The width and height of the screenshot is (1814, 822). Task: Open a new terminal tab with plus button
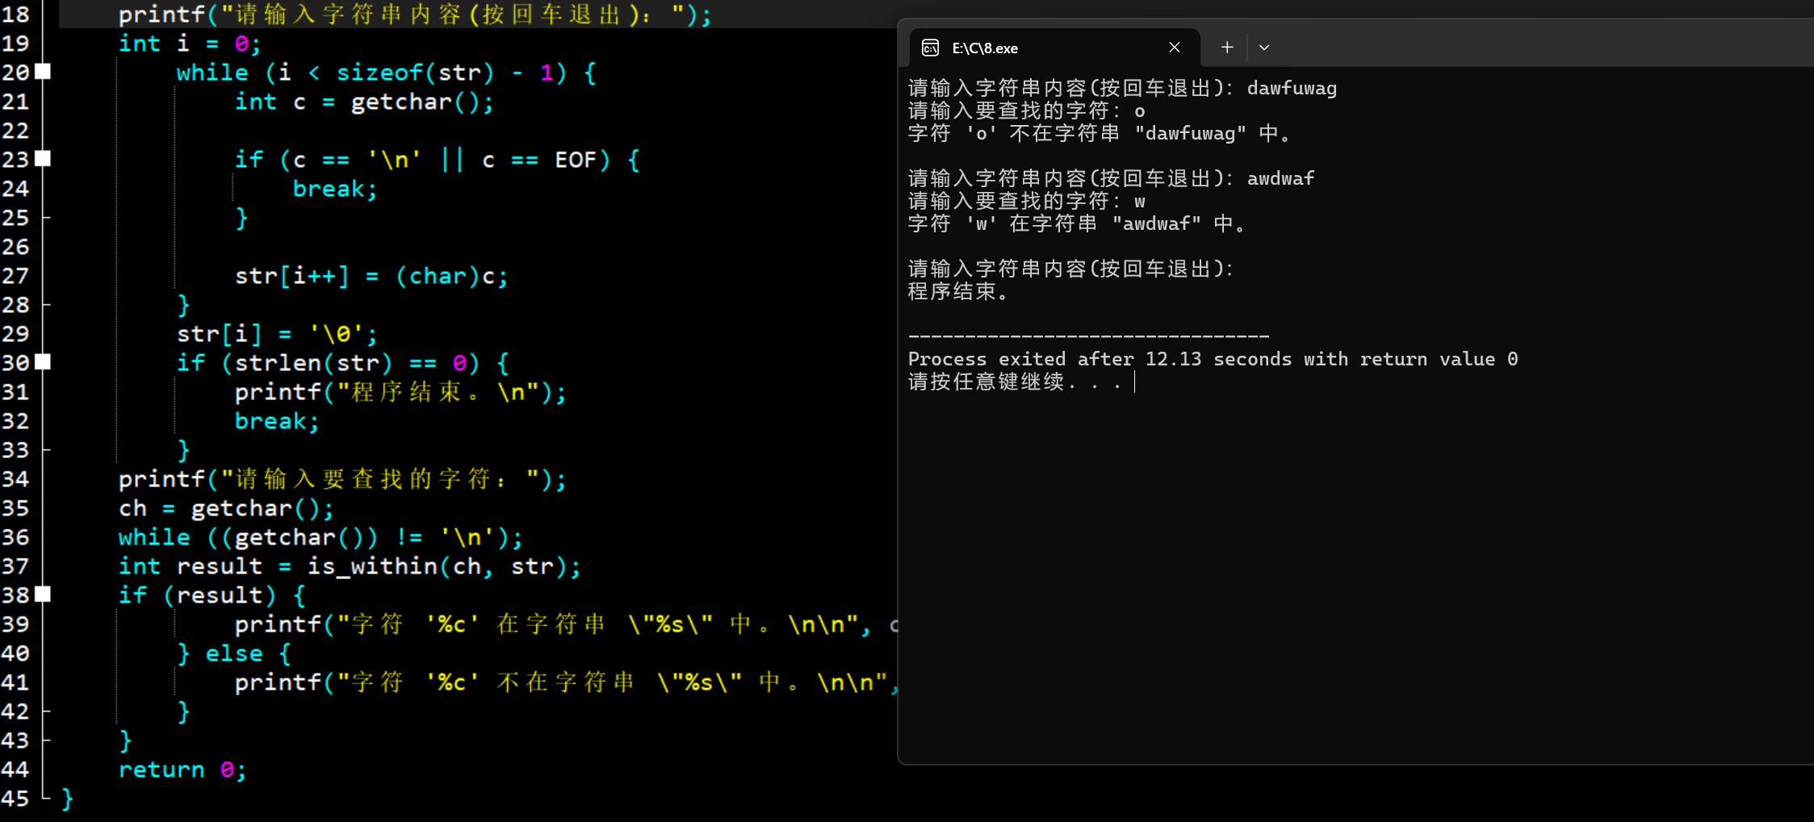pos(1227,48)
